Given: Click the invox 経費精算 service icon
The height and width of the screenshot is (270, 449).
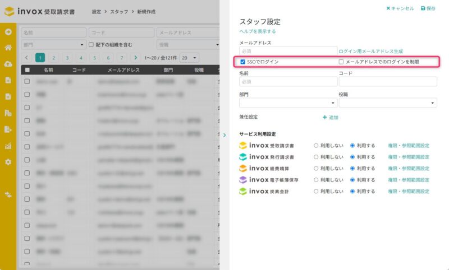Looking at the screenshot, I should tap(243, 168).
